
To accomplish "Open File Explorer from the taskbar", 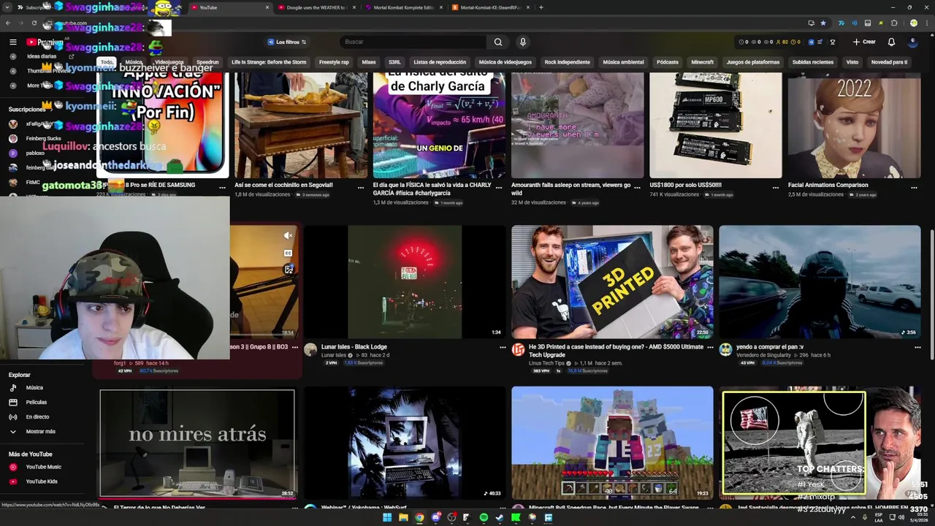I will [x=403, y=518].
